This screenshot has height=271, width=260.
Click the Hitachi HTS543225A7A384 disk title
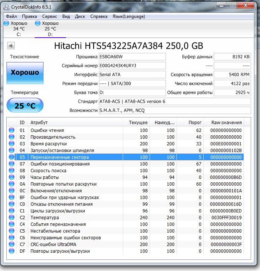(x=129, y=46)
